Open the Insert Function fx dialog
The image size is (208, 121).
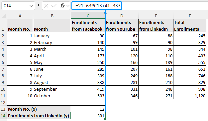click(62, 6)
